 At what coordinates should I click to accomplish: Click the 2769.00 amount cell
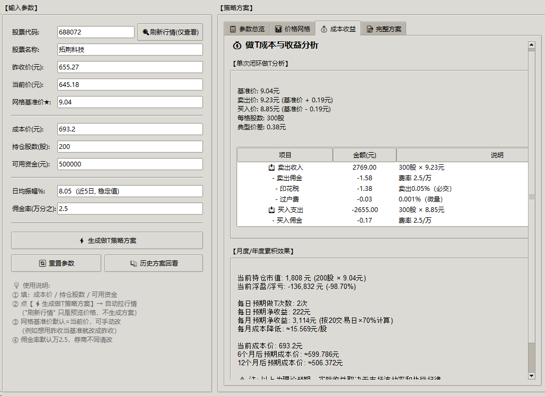[x=364, y=168]
